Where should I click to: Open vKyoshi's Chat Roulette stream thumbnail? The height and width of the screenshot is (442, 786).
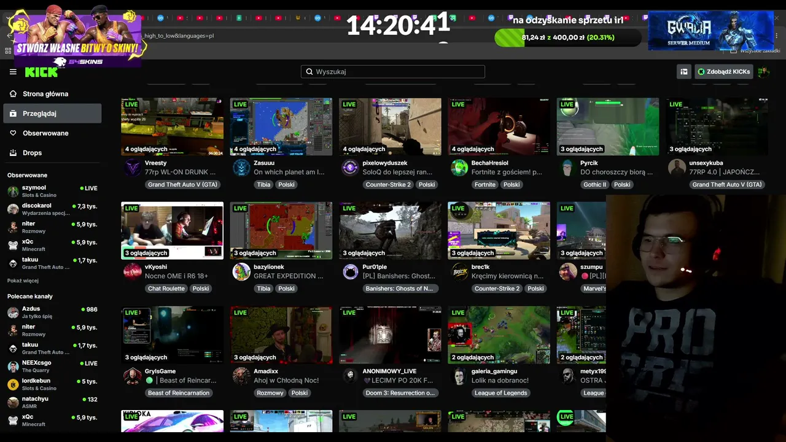(x=172, y=230)
